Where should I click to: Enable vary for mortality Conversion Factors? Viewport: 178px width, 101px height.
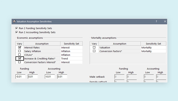(94, 51)
